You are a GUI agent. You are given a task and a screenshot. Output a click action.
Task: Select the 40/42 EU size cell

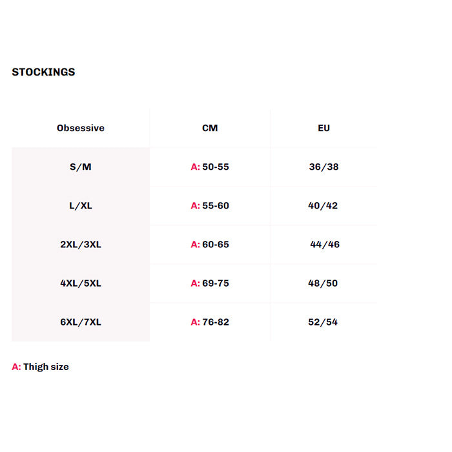tap(324, 205)
